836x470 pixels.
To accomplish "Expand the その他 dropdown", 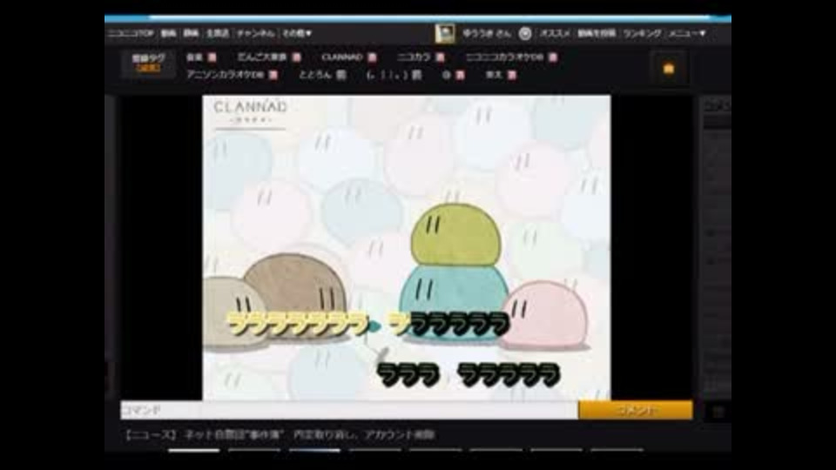I will pos(297,33).
